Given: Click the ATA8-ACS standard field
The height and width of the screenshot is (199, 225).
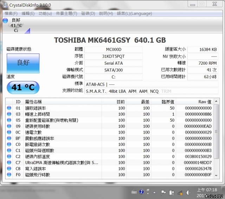Looking at the screenshot, I should tap(152, 84).
